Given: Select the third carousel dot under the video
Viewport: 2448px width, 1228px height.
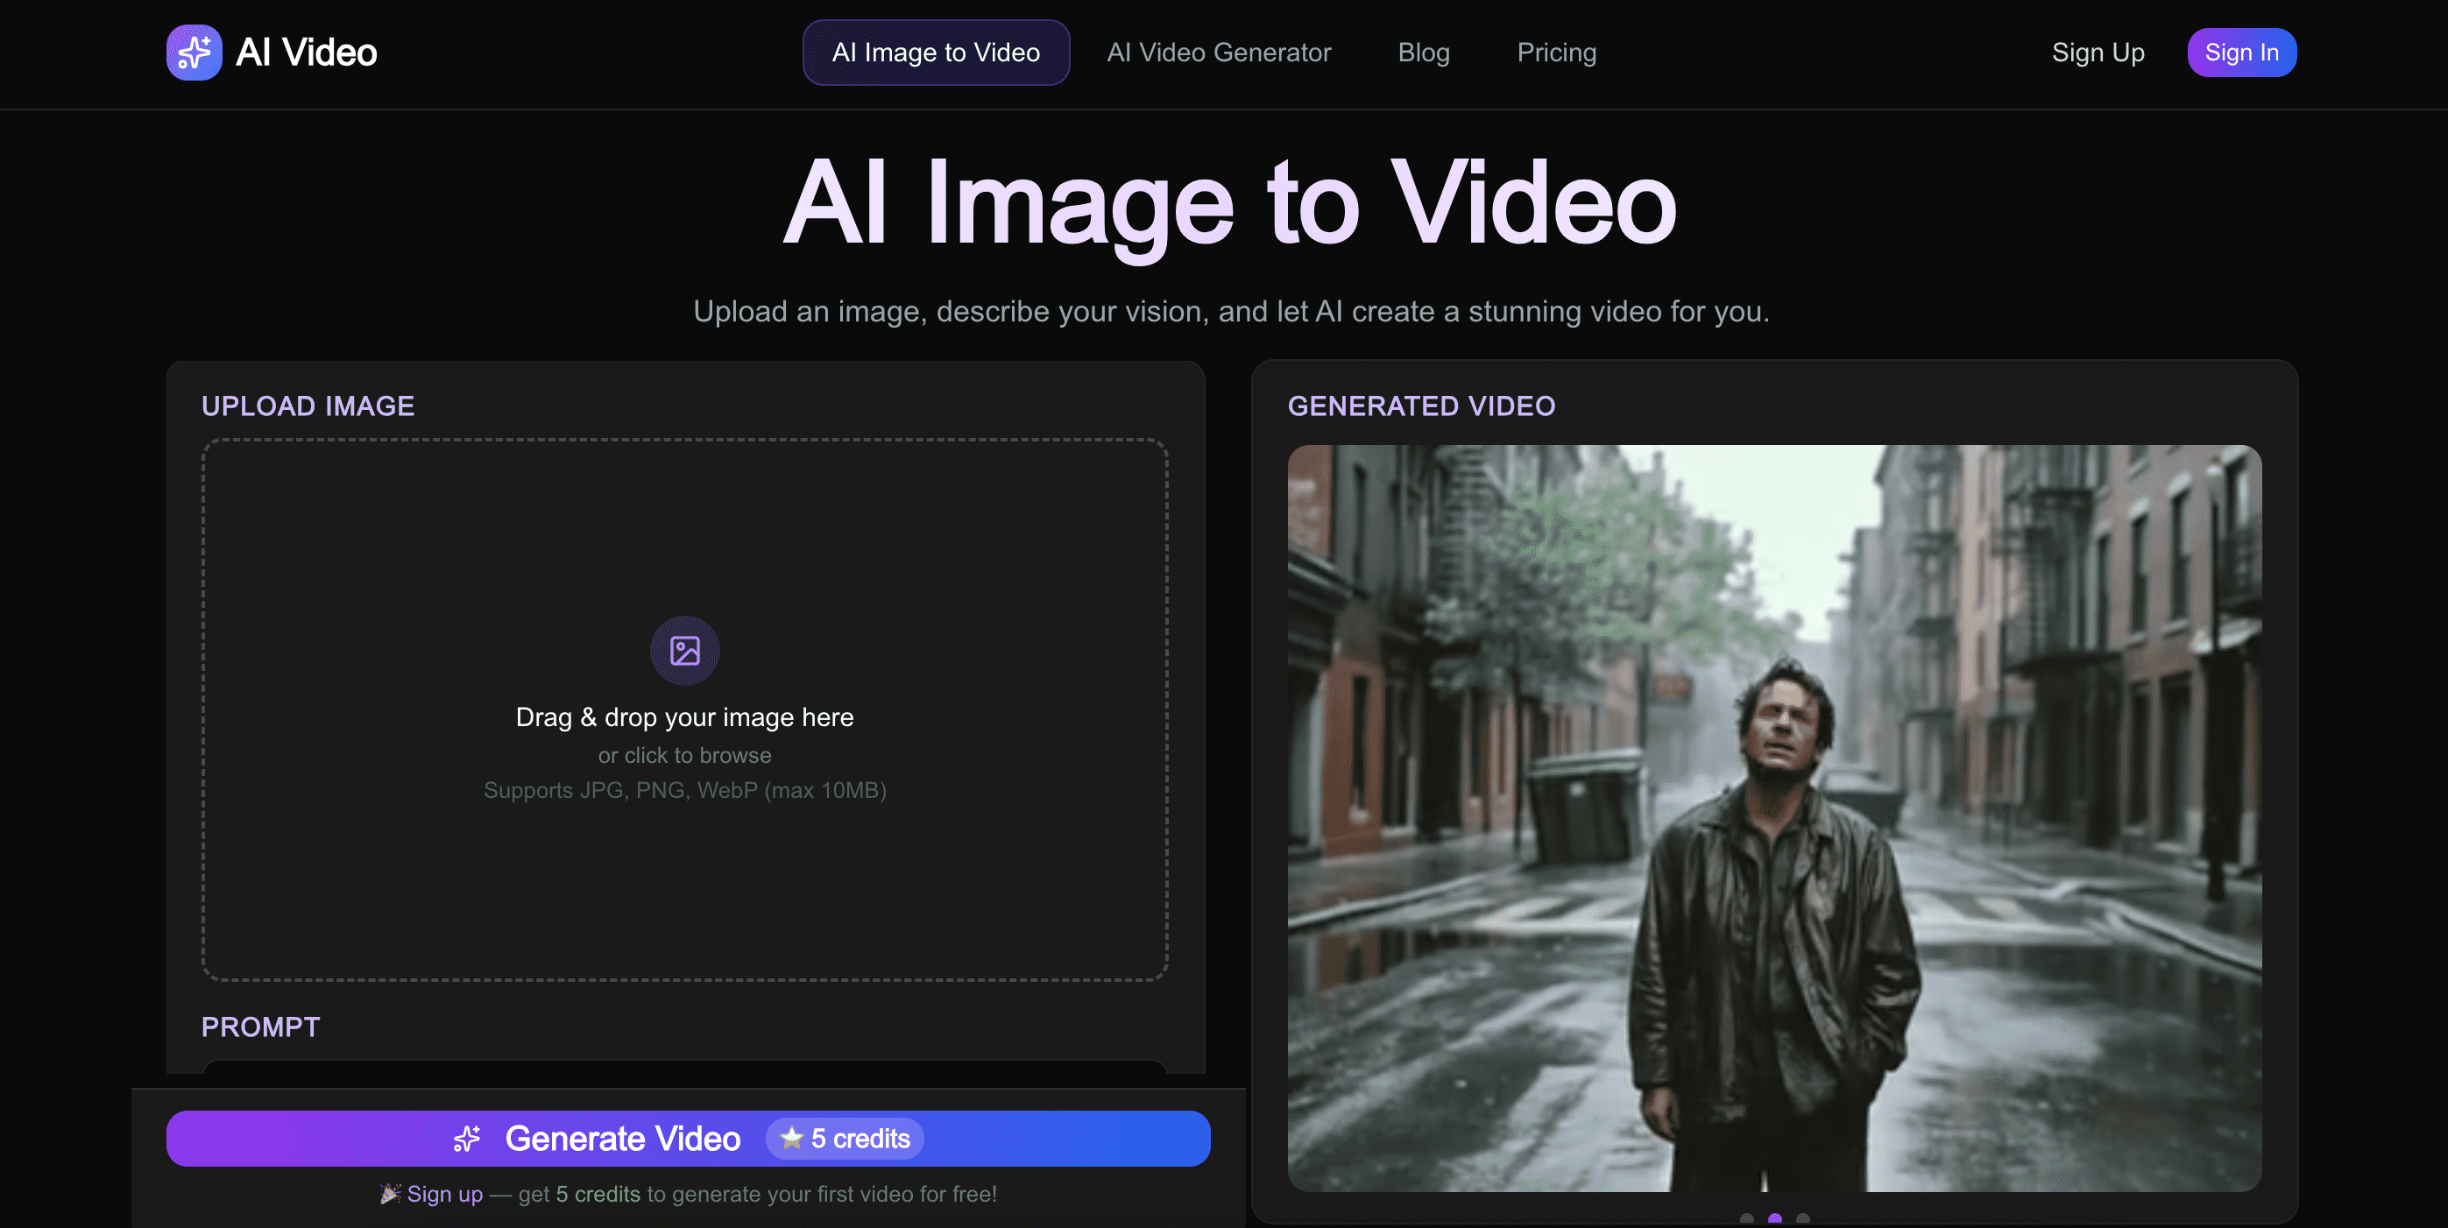Looking at the screenshot, I should pyautogui.click(x=1803, y=1218).
